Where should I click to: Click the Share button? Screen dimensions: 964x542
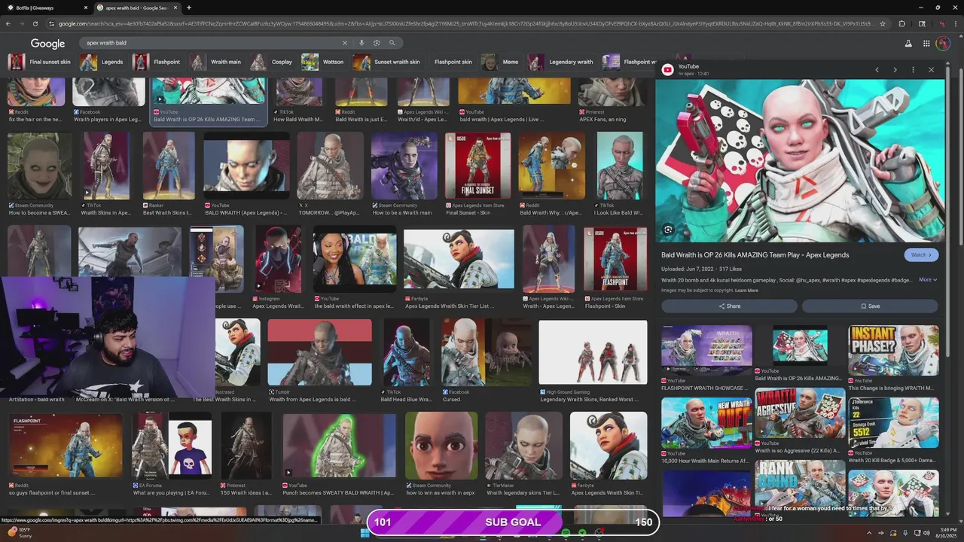[729, 306]
